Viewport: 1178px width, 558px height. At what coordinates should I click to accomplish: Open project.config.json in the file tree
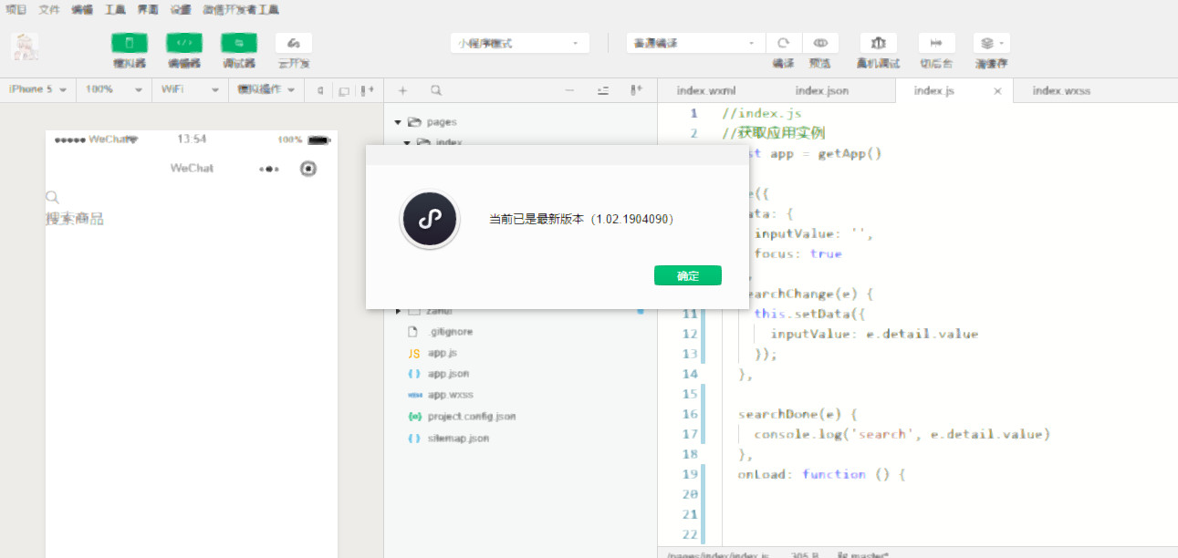point(471,417)
